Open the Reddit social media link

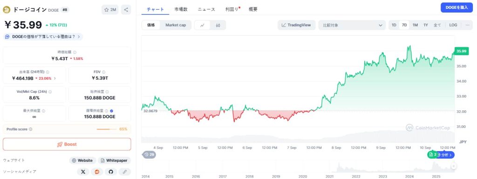point(97,172)
